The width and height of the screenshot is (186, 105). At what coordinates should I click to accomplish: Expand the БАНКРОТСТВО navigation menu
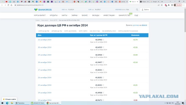click(x=125, y=15)
